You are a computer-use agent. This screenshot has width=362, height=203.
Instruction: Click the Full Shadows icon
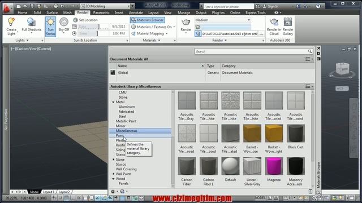(31, 23)
